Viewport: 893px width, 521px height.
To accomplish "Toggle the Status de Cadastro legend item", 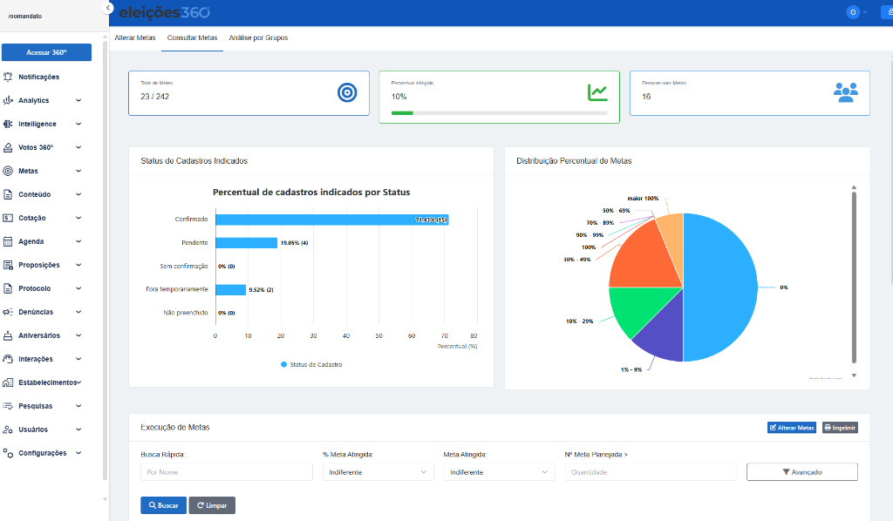I will 312,364.
